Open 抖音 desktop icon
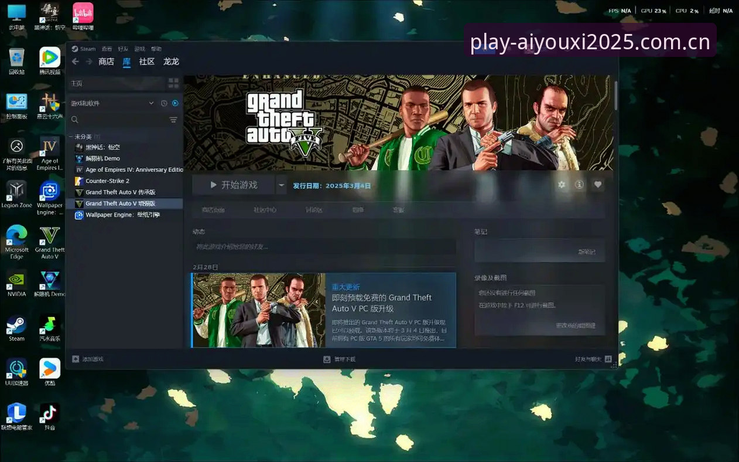The image size is (739, 462). click(x=50, y=417)
